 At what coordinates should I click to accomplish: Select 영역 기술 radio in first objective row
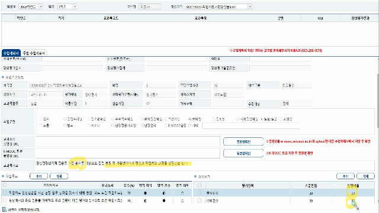point(164,193)
